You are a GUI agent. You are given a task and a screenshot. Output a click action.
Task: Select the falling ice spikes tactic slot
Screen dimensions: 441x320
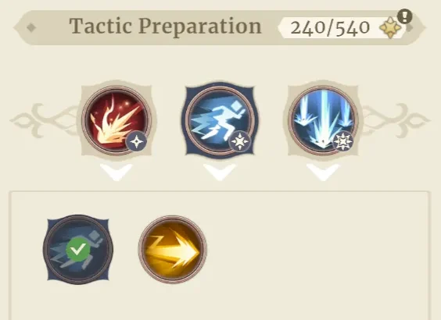(x=323, y=120)
